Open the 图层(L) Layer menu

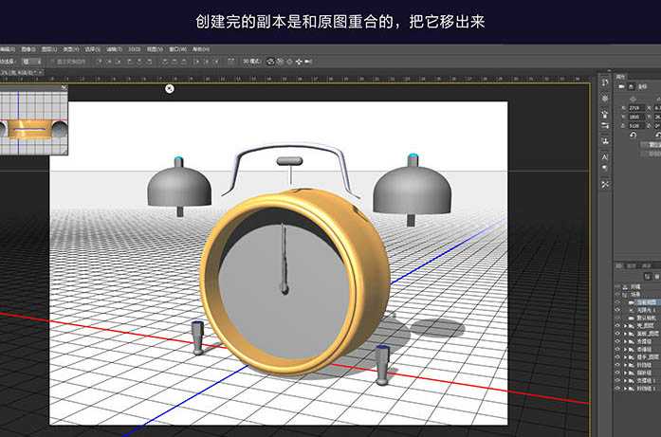(x=49, y=49)
